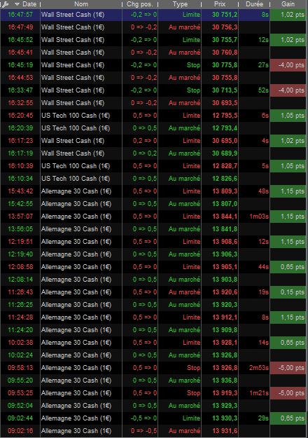The width and height of the screenshot is (308, 438).
Task: Open the wrench settings icon in header
Action: (x=5, y=4)
